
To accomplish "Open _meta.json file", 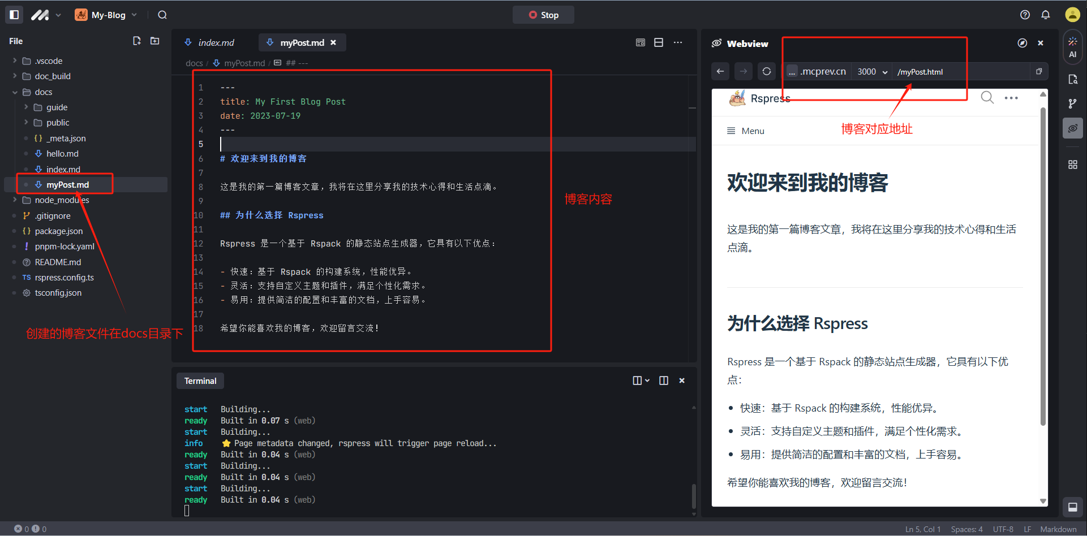I will 66,138.
